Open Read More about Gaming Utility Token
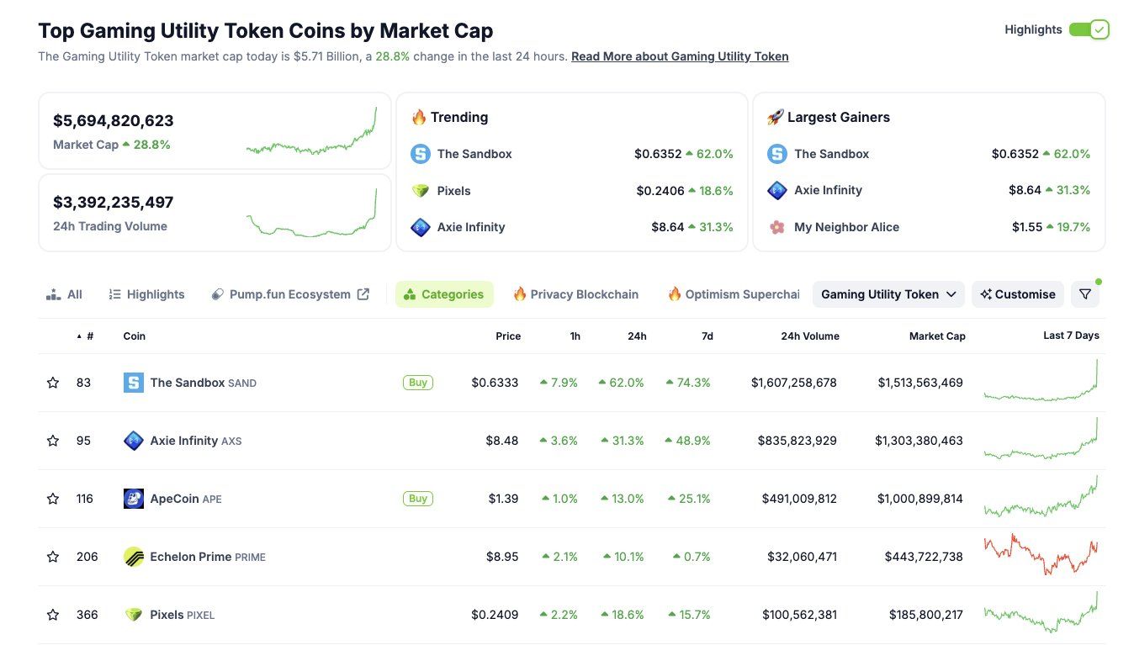The image size is (1134, 645). [680, 56]
